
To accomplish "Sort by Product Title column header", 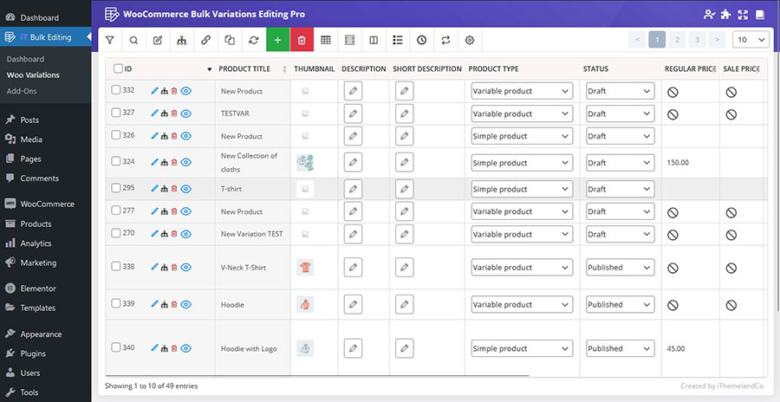I will 253,68.
